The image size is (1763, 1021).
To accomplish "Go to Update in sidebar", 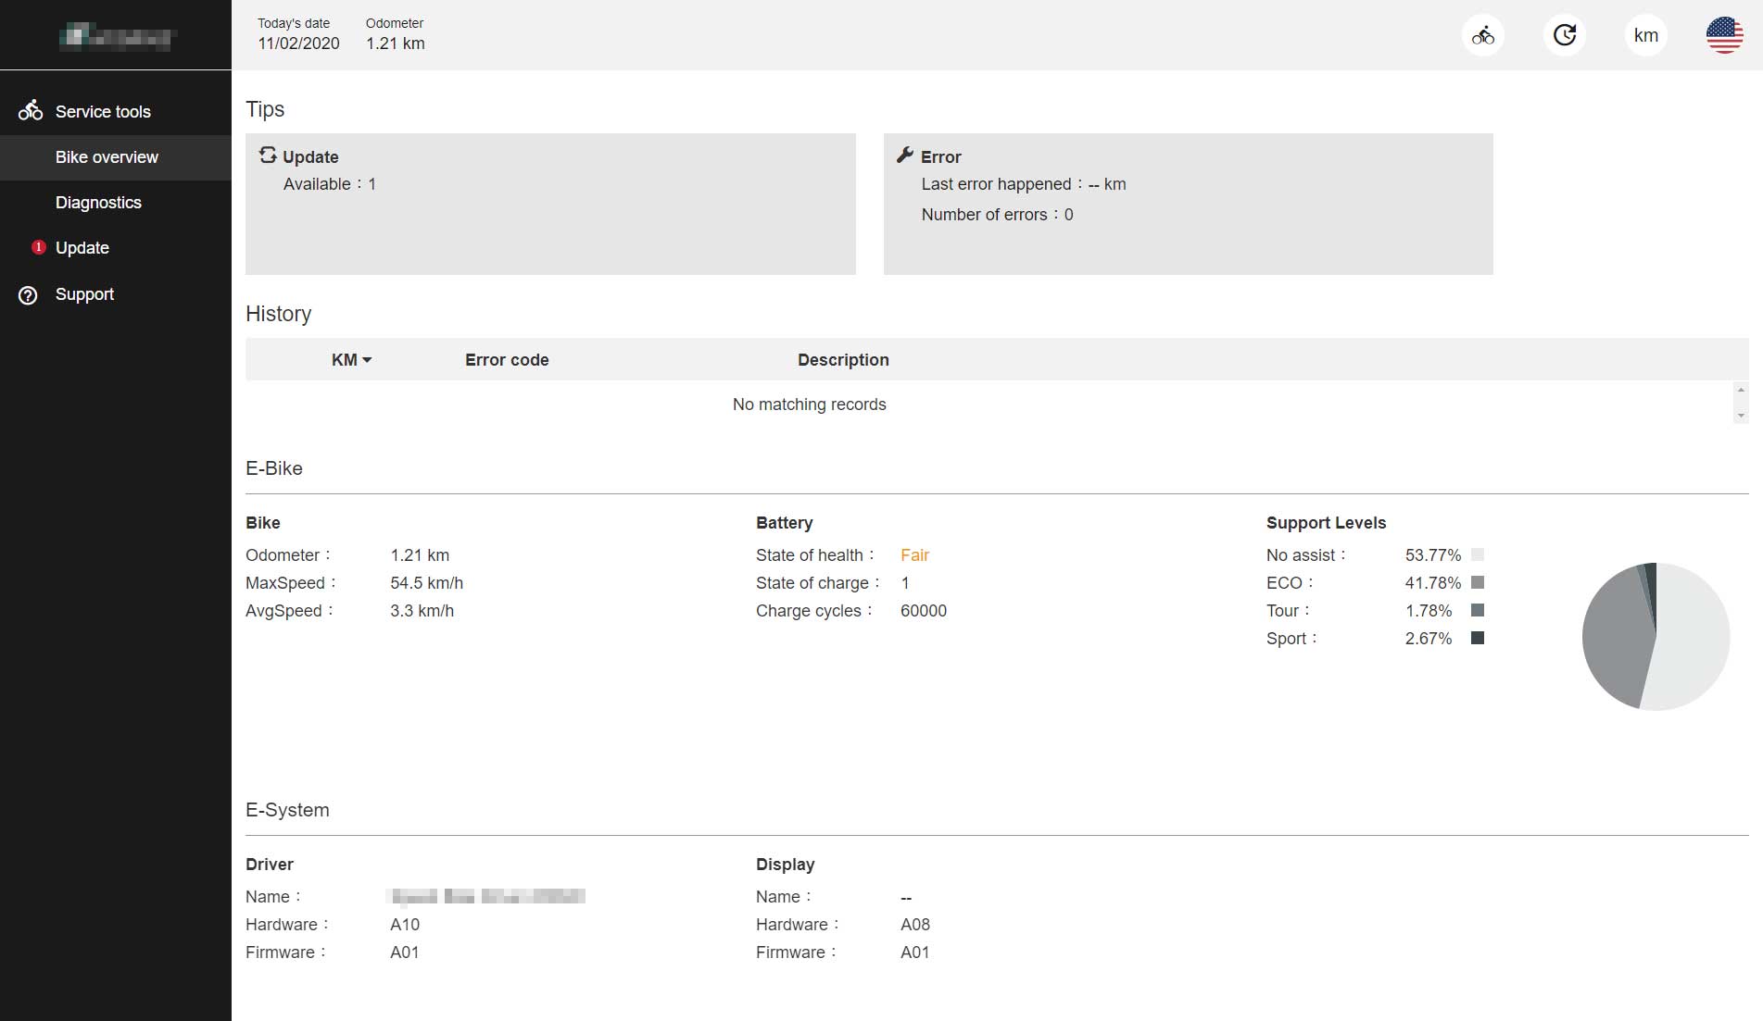I will (82, 248).
